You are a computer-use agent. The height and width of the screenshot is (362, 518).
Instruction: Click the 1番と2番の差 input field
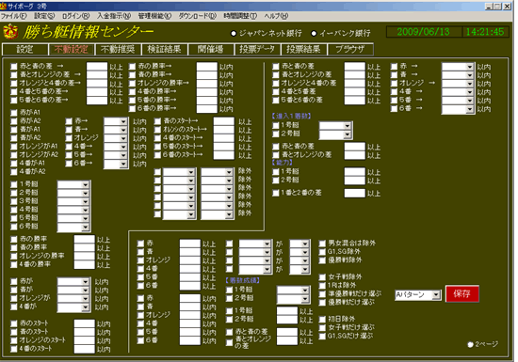pos(355,193)
